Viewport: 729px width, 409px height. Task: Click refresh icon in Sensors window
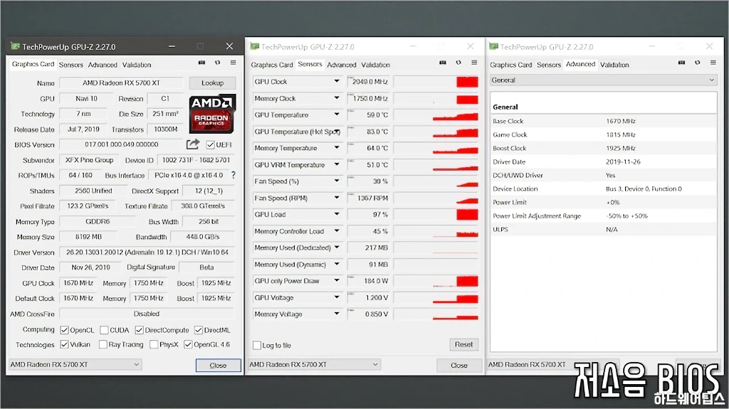click(x=458, y=63)
